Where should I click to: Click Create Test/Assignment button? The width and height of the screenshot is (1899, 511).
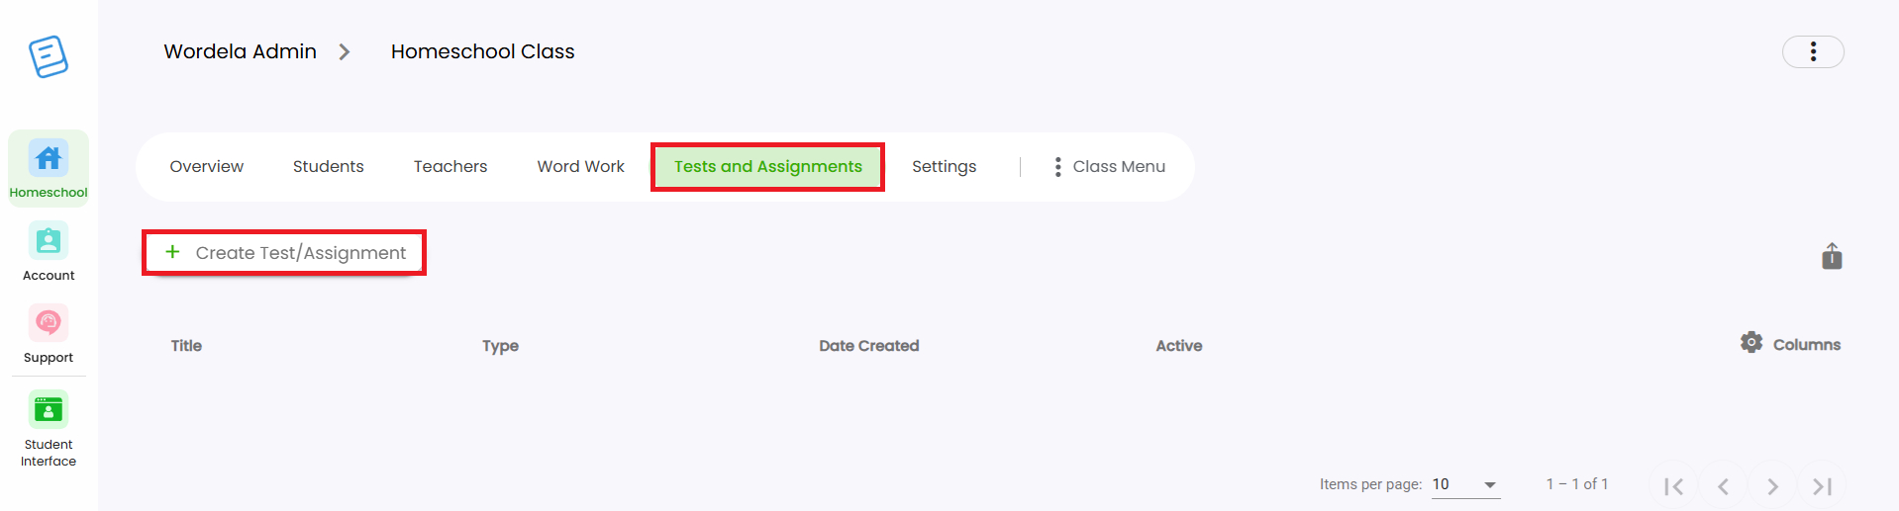284,253
